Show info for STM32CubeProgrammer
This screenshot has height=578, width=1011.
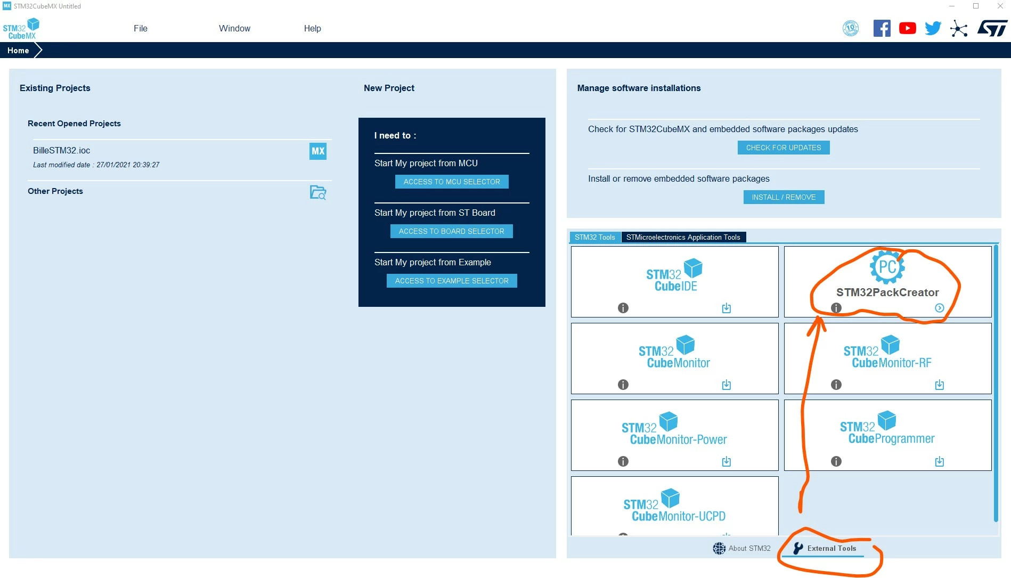click(836, 461)
